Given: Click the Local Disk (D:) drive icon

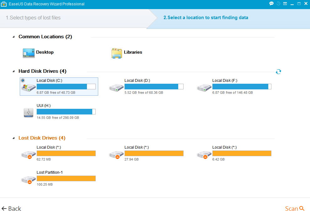Looking at the screenshot, I should [x=116, y=87].
